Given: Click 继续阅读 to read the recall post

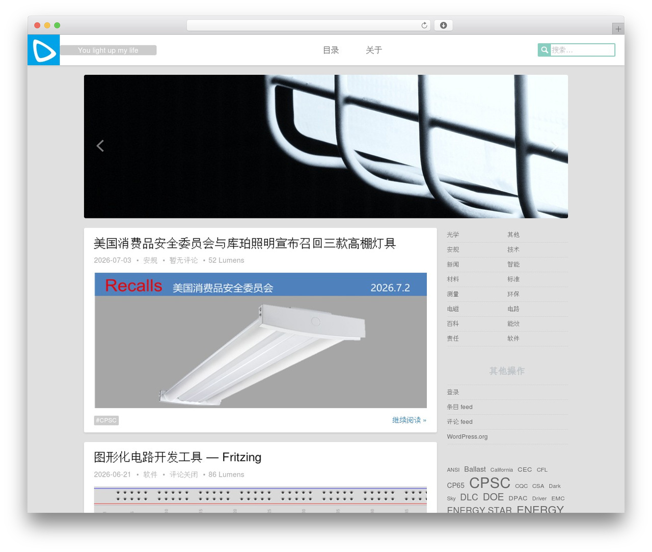Looking at the screenshot, I should coord(409,420).
